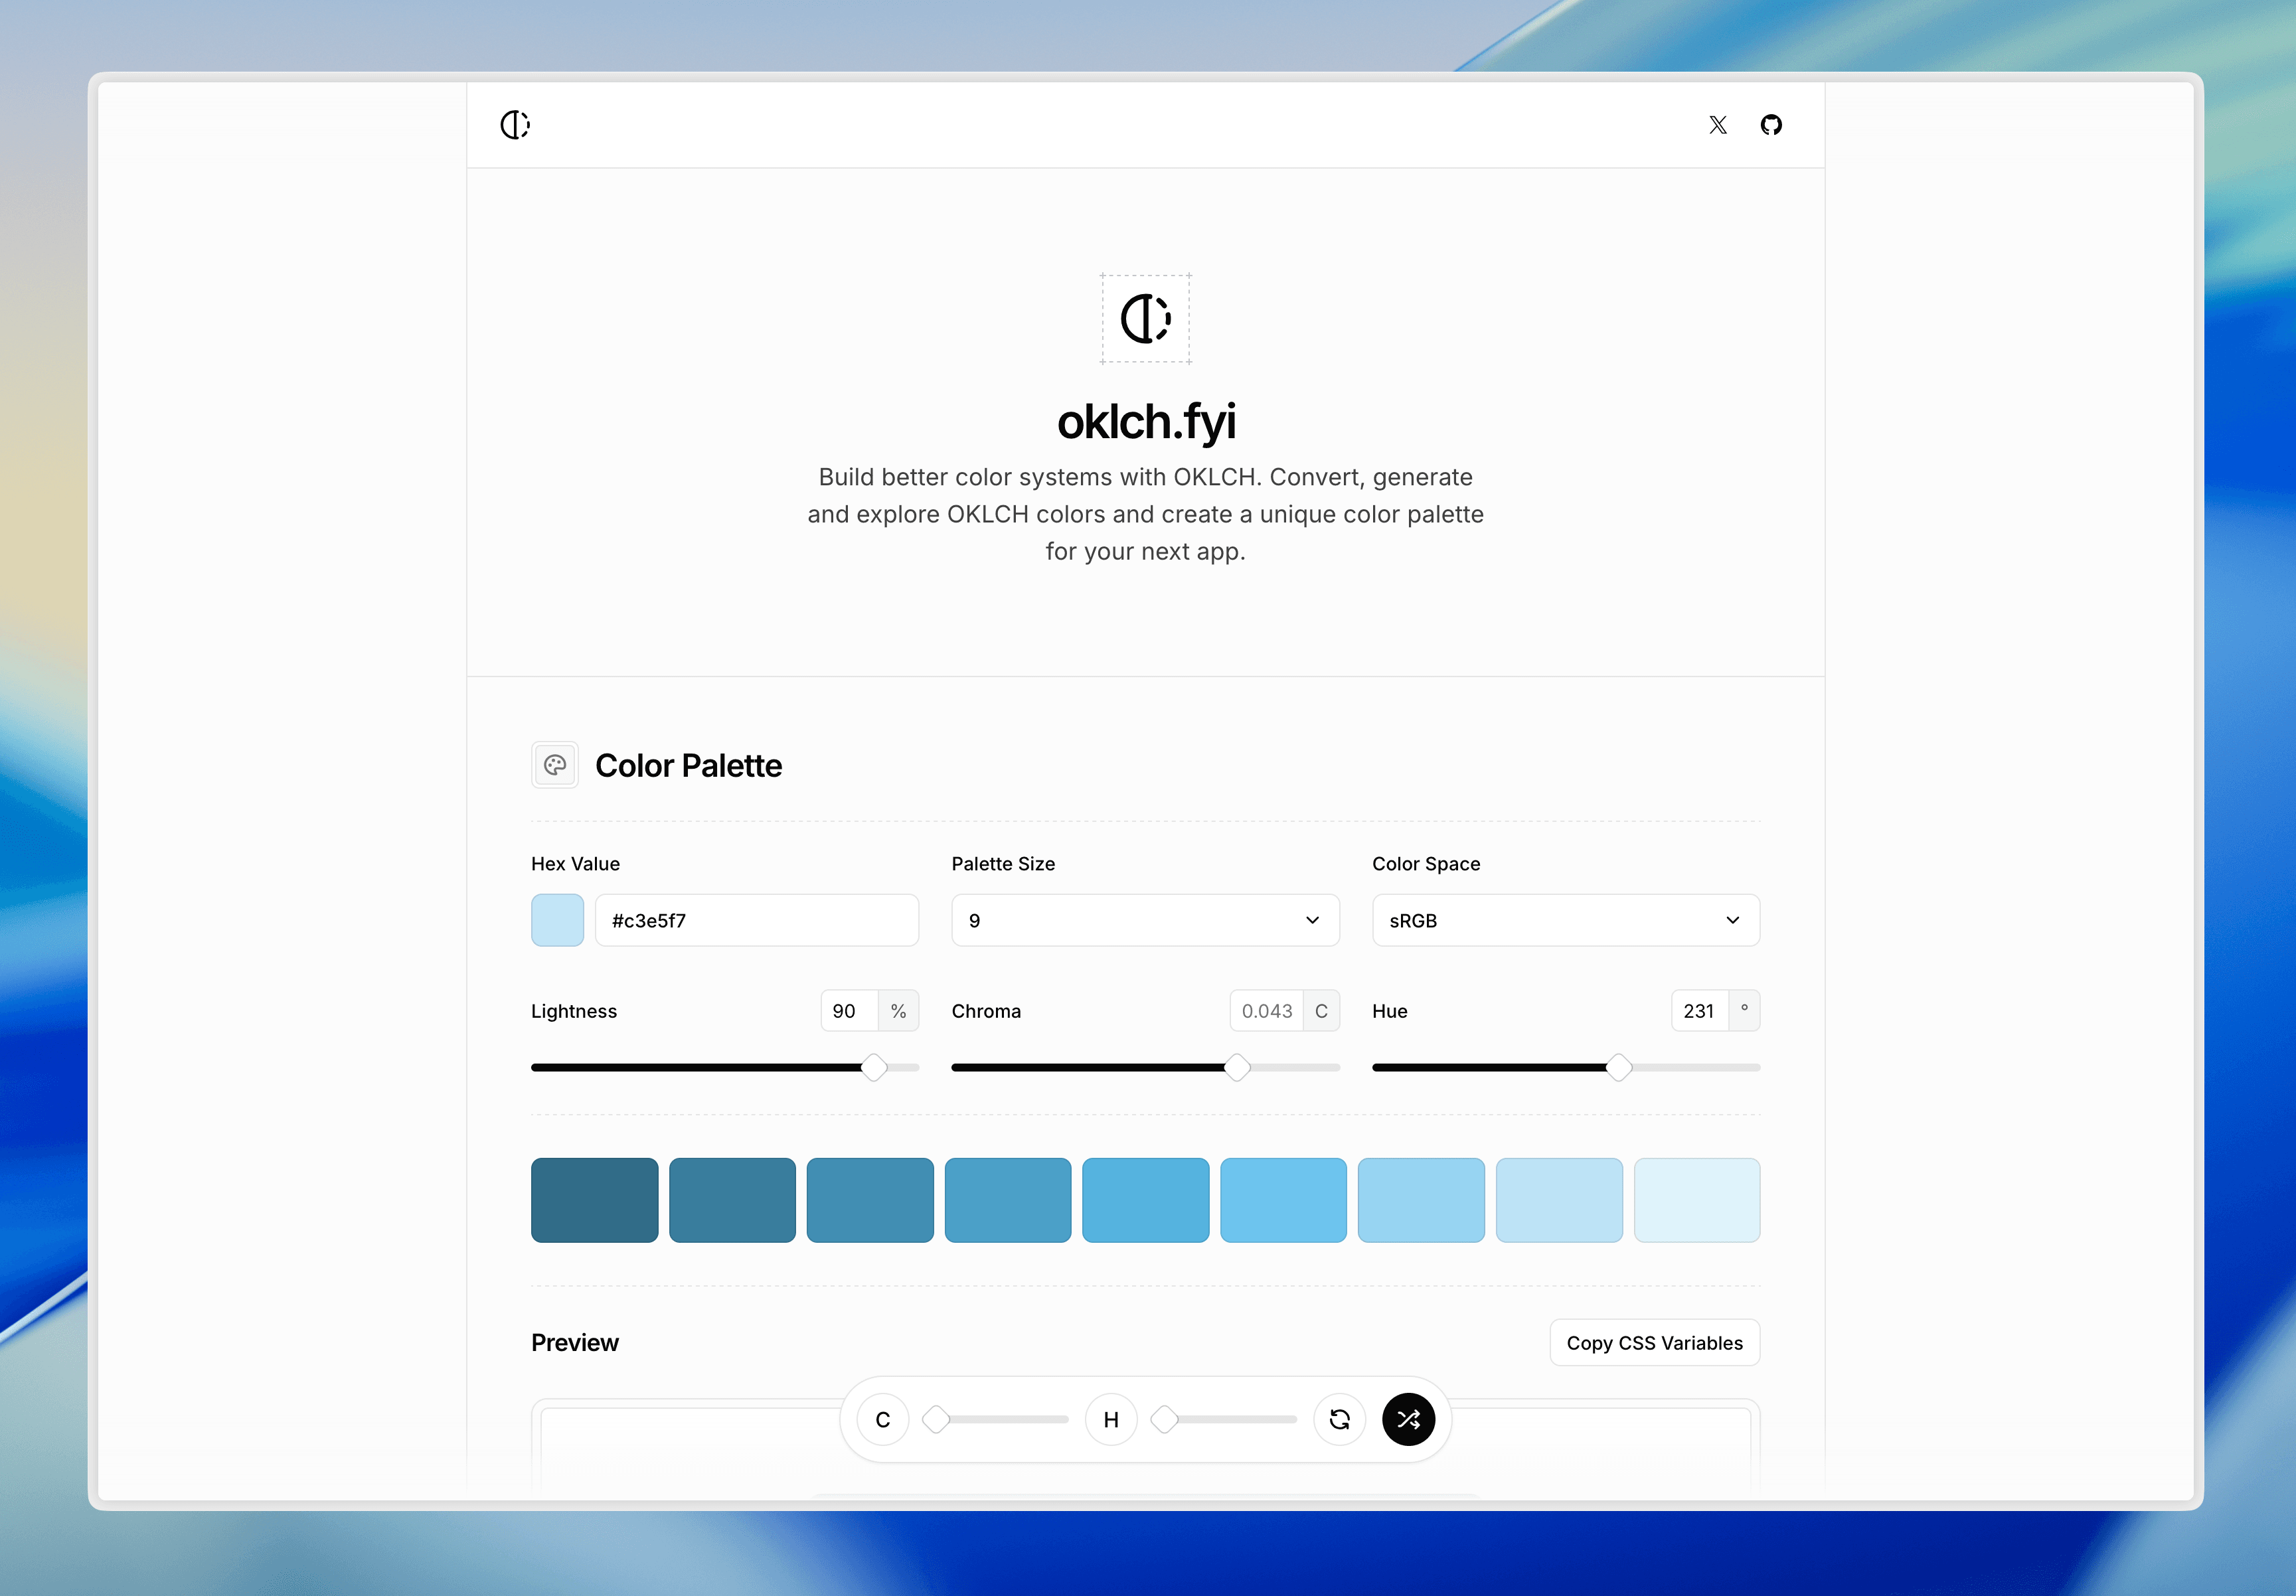Open the X (Twitter) link icon
The width and height of the screenshot is (2296, 1596).
1718,125
